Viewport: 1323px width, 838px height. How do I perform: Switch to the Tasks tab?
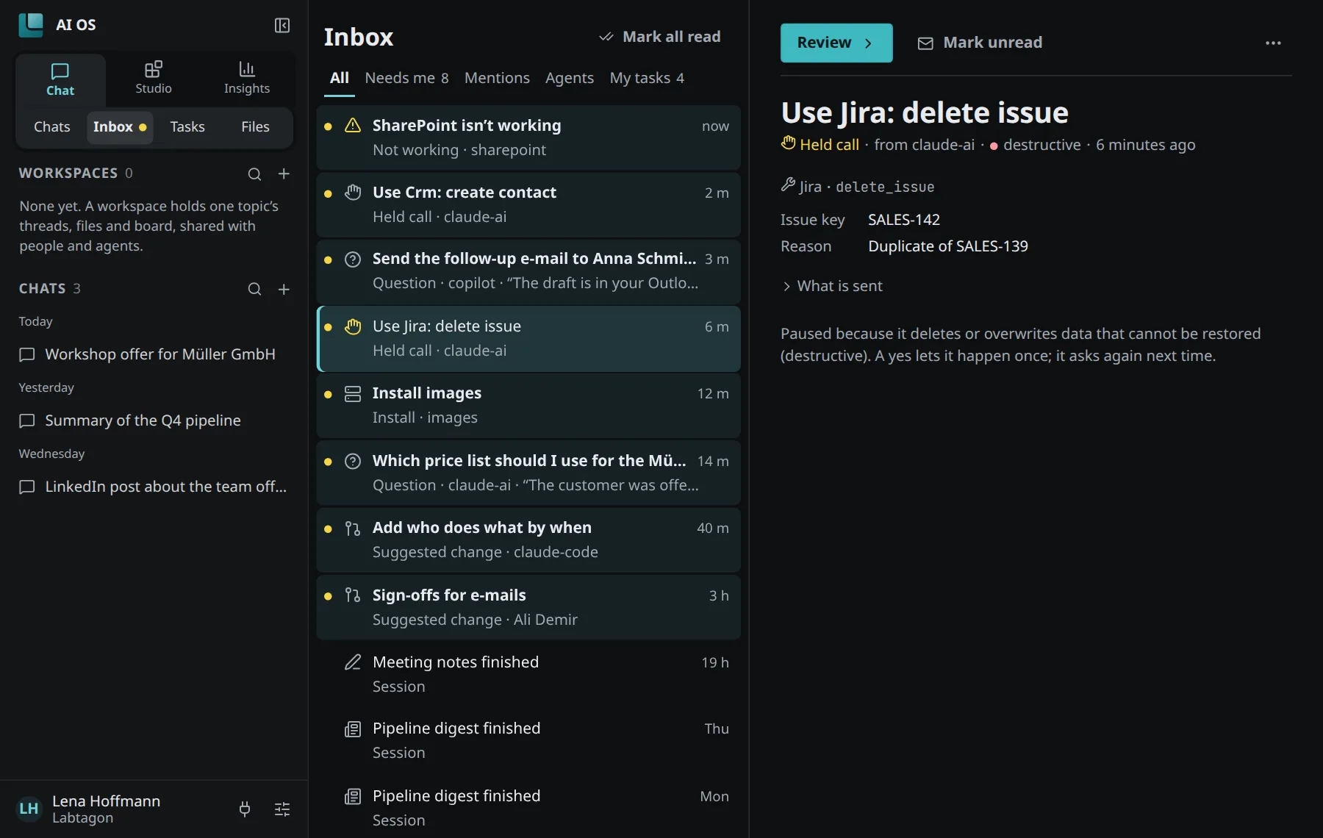click(x=187, y=127)
